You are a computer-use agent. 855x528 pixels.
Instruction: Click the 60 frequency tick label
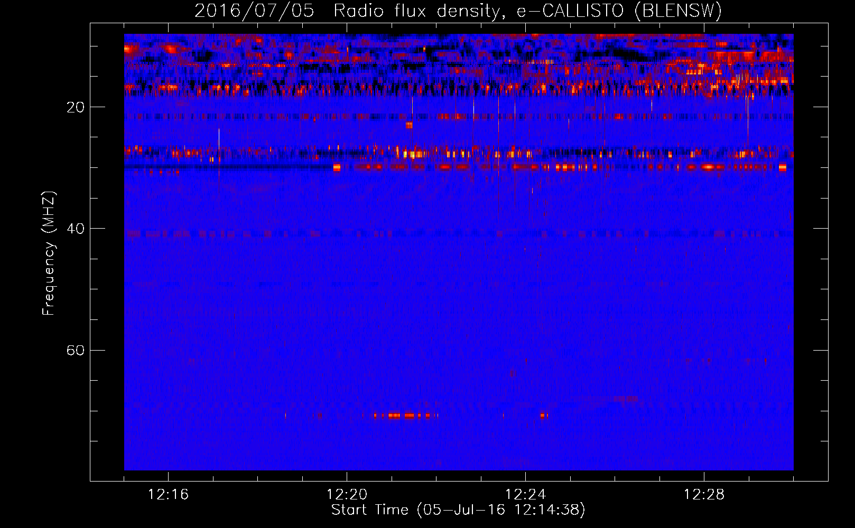click(x=75, y=351)
